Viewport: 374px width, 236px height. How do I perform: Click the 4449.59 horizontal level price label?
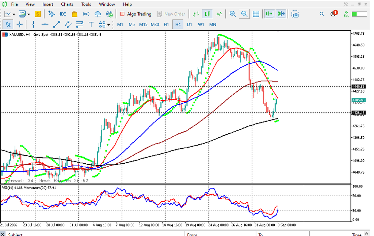tap(359, 87)
